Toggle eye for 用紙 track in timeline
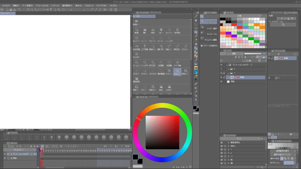The width and height of the screenshot is (301, 169). (x=5, y=158)
